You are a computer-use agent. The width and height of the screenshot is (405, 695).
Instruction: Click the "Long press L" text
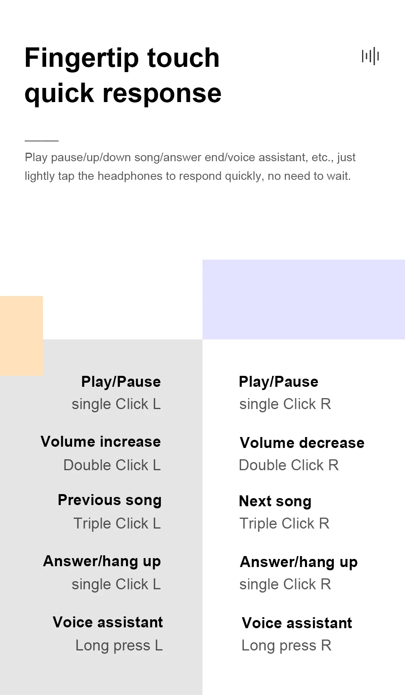(119, 645)
